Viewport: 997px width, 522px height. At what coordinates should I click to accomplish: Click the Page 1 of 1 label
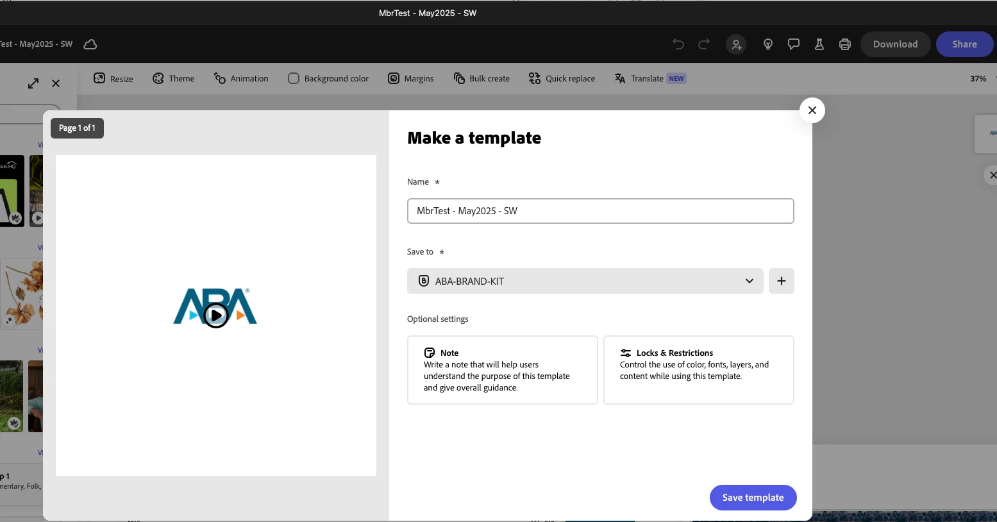pyautogui.click(x=77, y=128)
